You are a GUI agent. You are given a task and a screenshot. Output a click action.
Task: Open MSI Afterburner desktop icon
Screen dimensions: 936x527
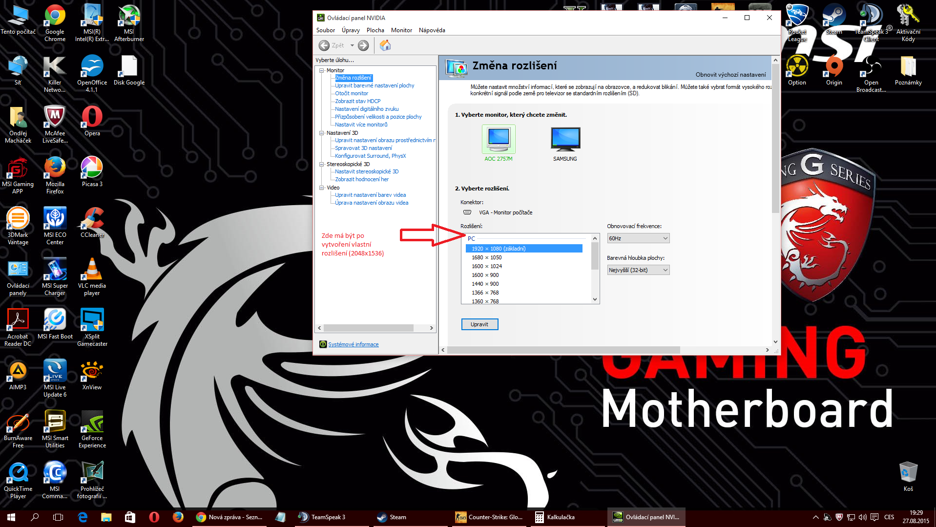129,22
